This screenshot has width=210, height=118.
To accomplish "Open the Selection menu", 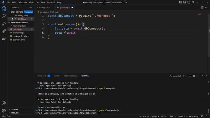I will pos(22,2).
